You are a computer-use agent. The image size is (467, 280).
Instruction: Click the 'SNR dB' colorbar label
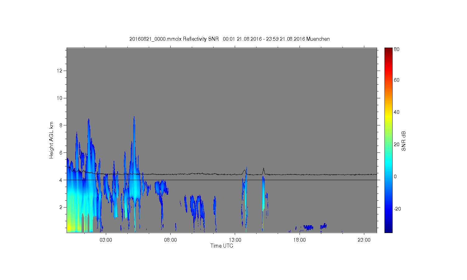(x=403, y=141)
